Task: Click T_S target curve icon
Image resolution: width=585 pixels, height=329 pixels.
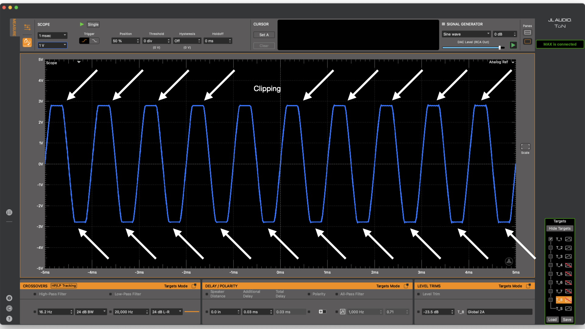Action: coord(568,309)
